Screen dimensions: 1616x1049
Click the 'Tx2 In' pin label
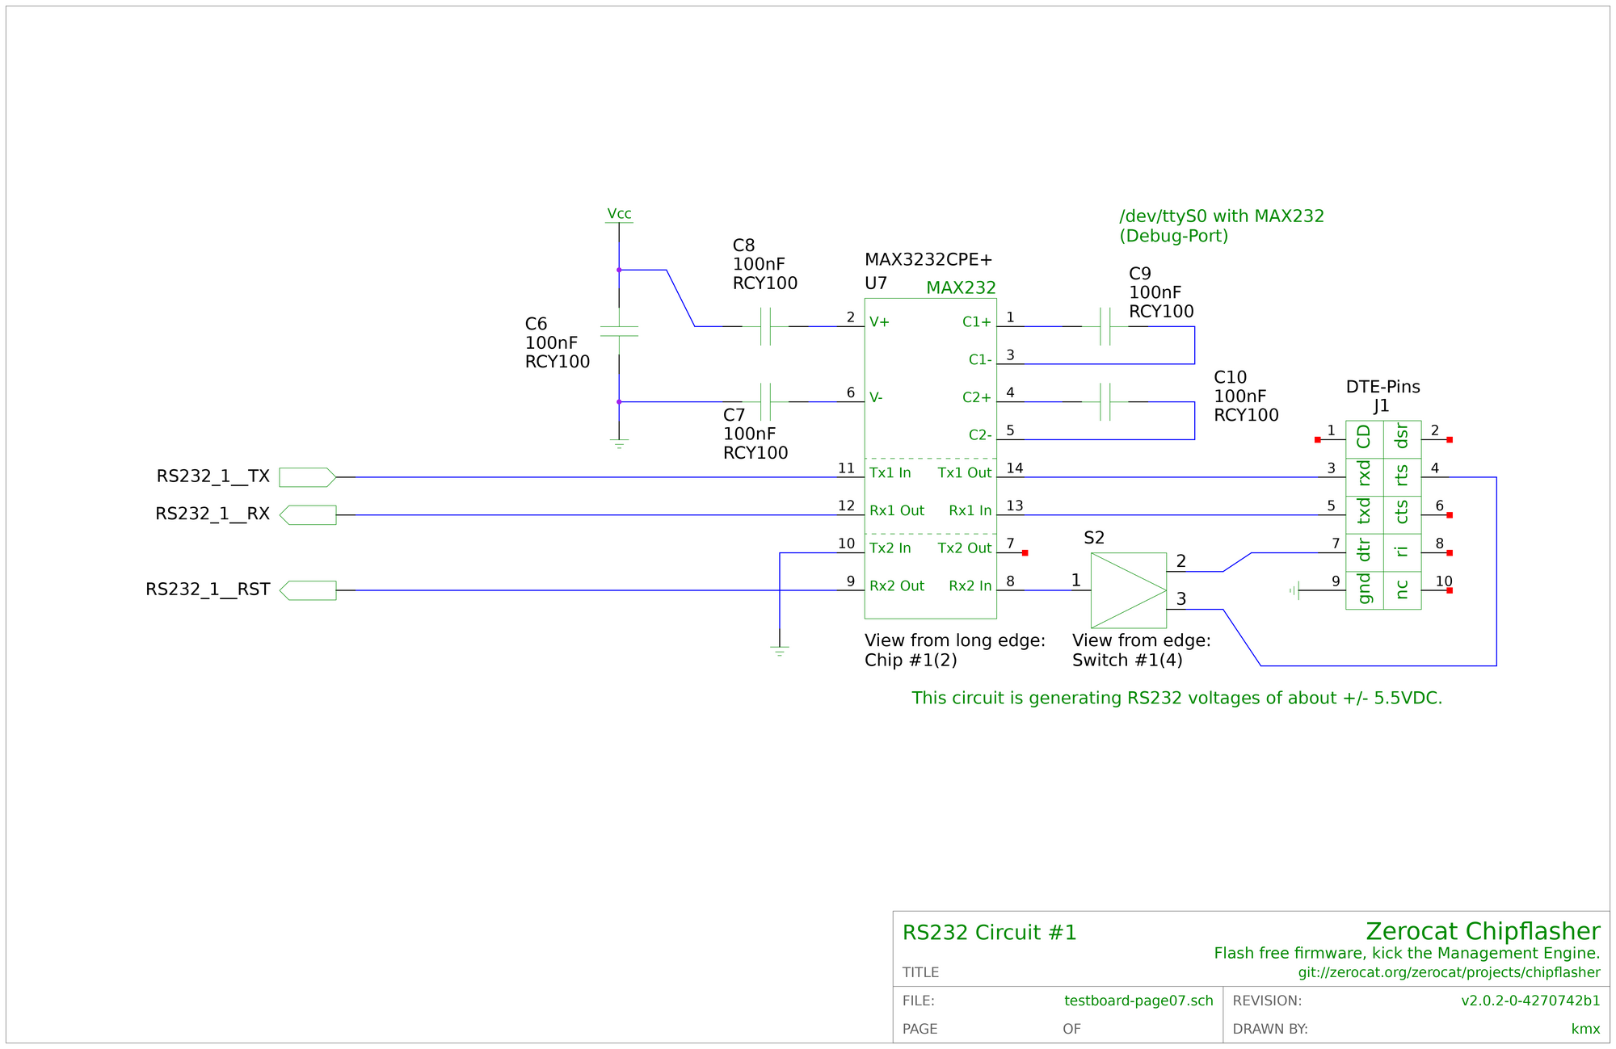890,548
